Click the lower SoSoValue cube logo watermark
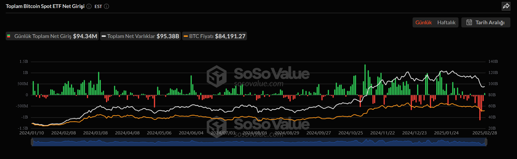This screenshot has width=517, height=159. pos(217,126)
